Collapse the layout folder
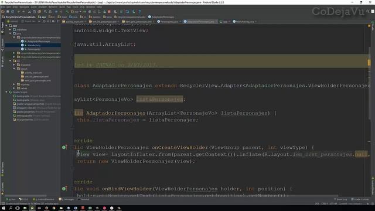 click(x=14, y=69)
